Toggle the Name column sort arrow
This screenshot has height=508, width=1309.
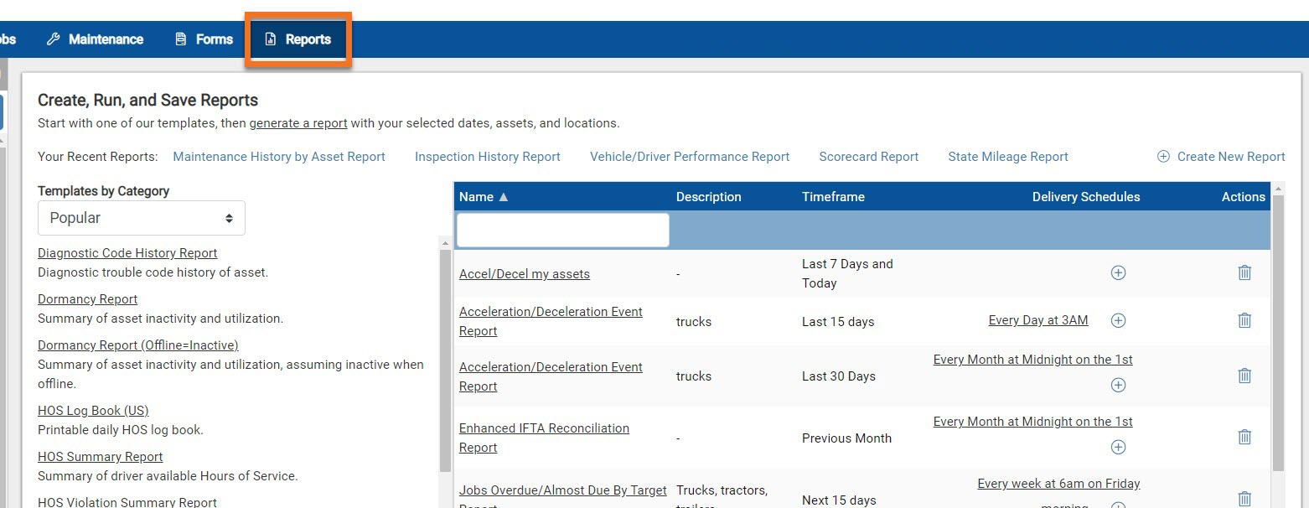click(x=502, y=196)
